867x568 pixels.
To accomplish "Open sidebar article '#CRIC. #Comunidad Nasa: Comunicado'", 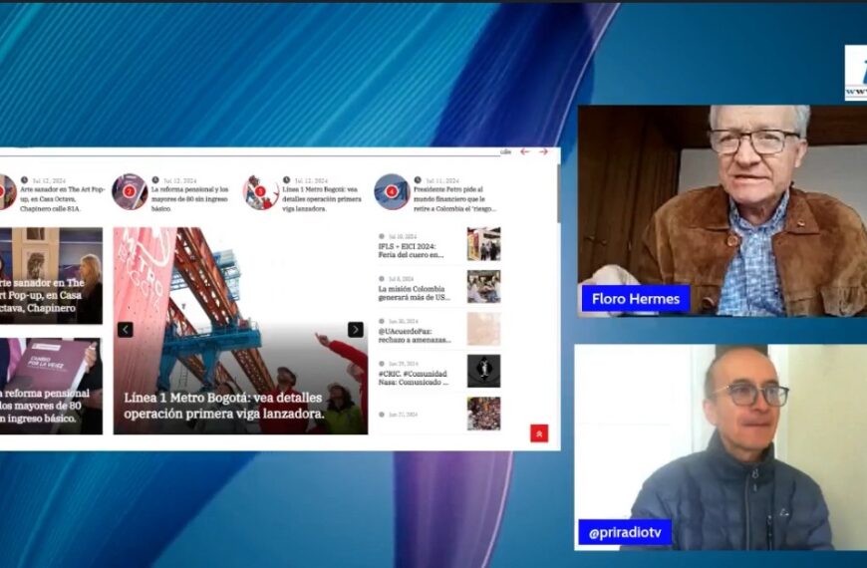I will point(413,378).
